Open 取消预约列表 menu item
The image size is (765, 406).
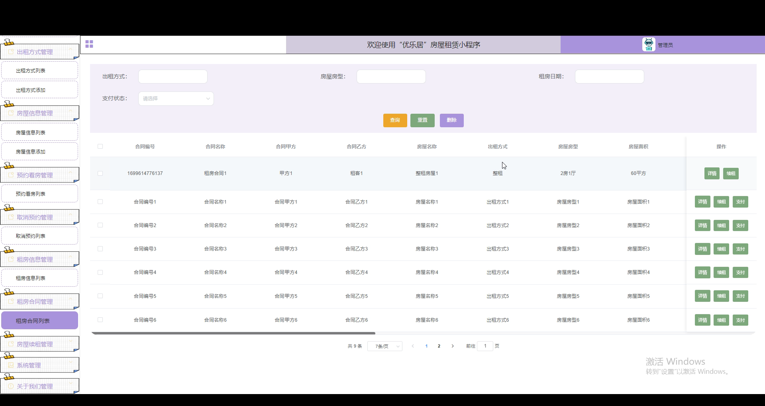pos(40,236)
